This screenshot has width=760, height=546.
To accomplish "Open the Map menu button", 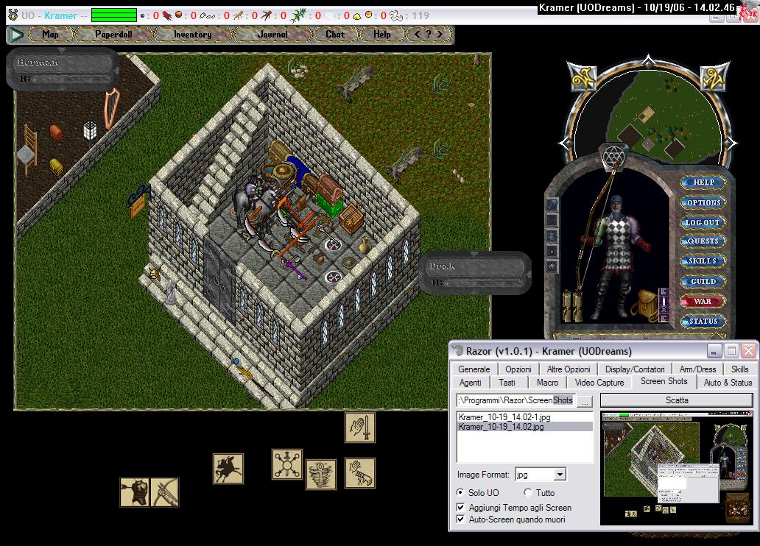I will point(50,35).
